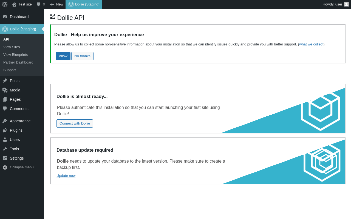Click the WordPress logo icon
This screenshot has height=219, width=351.
tap(5, 4)
